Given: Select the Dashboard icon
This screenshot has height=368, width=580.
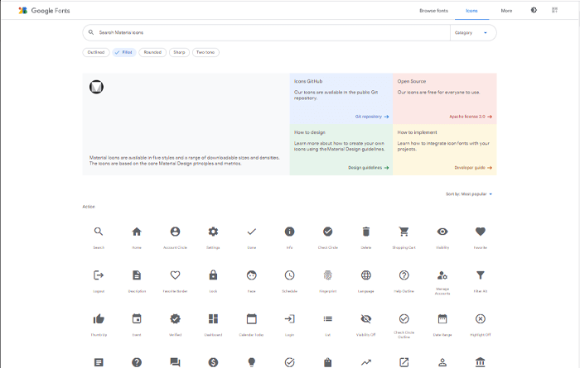Looking at the screenshot, I should (x=213, y=318).
